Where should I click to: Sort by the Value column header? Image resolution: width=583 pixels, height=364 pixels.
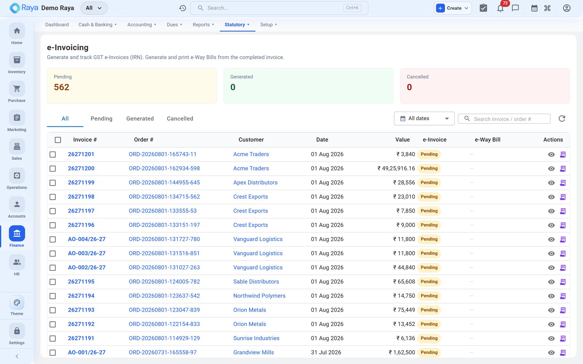[402, 140]
